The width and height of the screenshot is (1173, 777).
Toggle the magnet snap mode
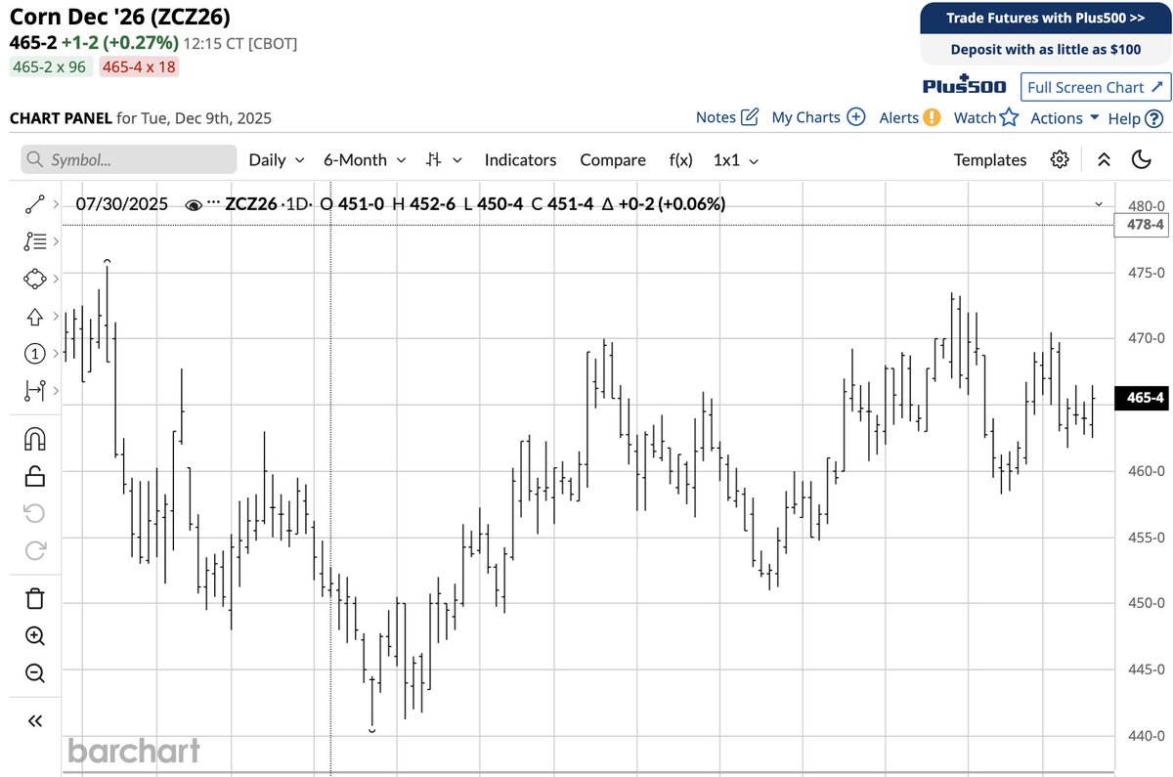coord(35,439)
